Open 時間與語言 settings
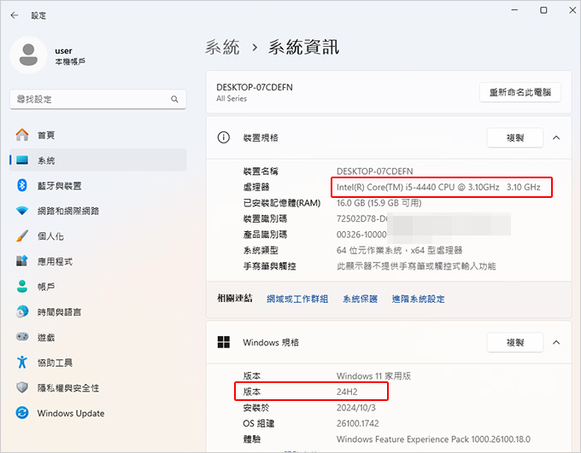581x453 pixels. [98, 311]
